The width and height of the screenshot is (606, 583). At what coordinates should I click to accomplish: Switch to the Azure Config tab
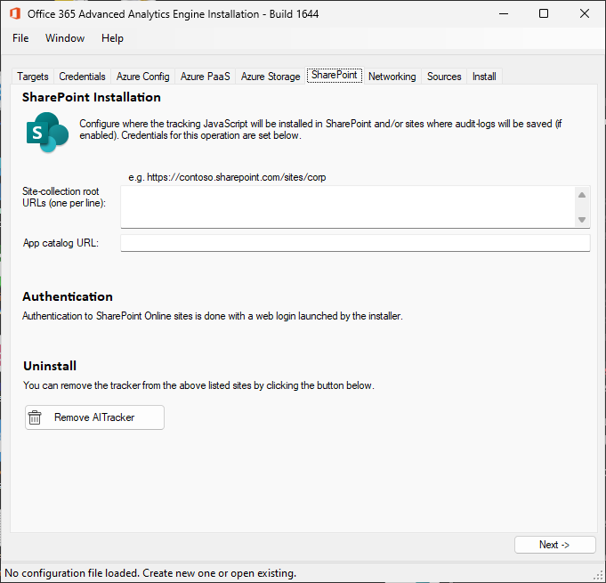coord(143,77)
